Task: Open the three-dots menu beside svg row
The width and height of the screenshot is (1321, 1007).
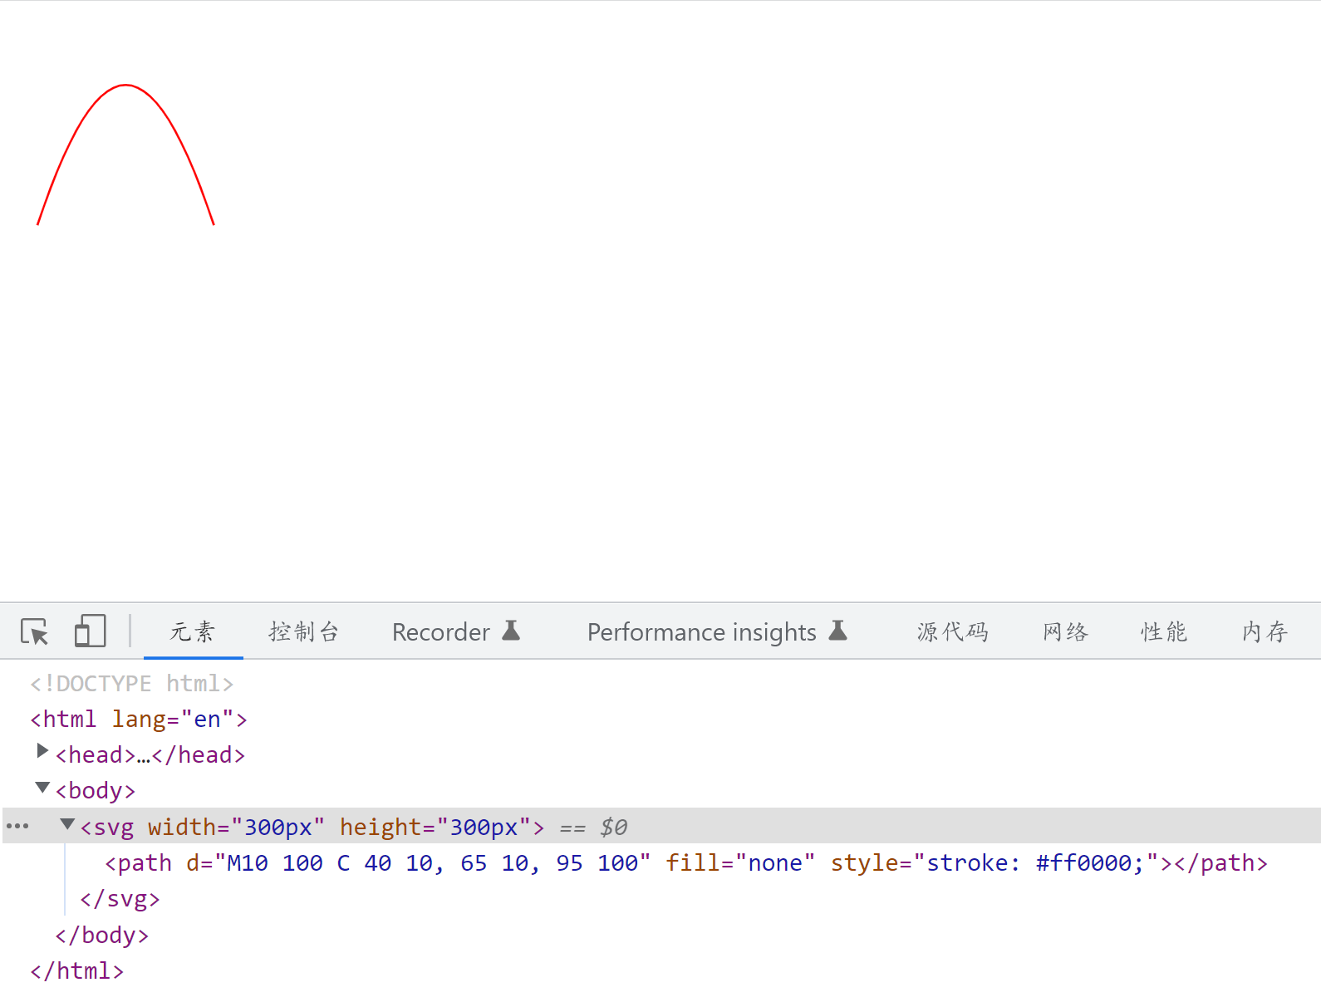Action: pos(17,826)
